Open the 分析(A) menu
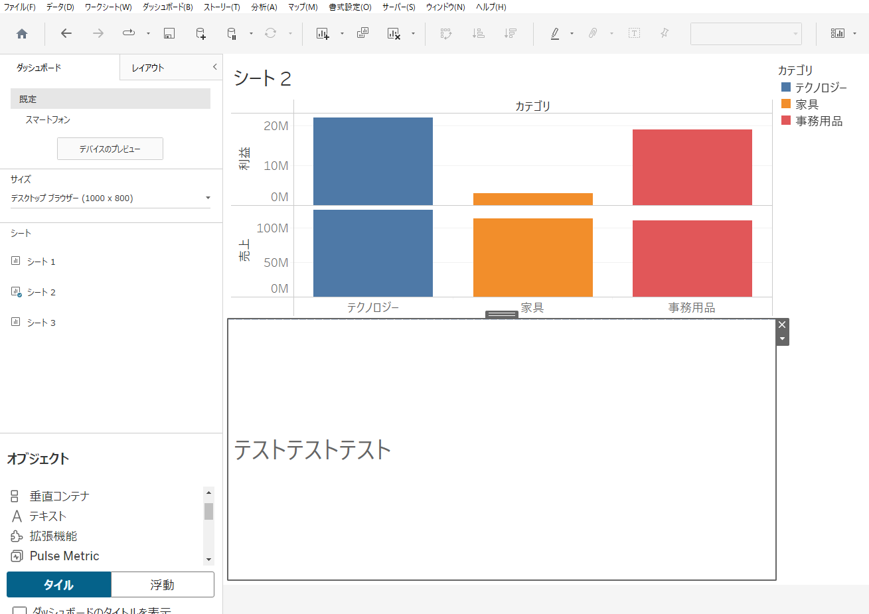Viewport: 869px width, 614px height. 264,7
